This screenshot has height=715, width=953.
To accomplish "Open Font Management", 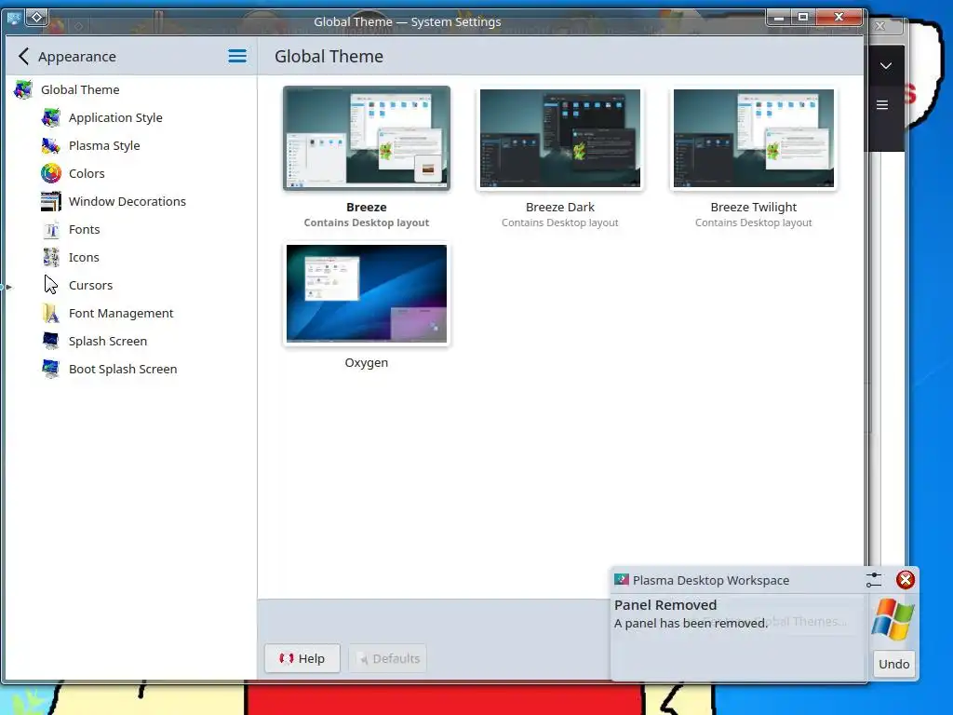I will coord(121,313).
